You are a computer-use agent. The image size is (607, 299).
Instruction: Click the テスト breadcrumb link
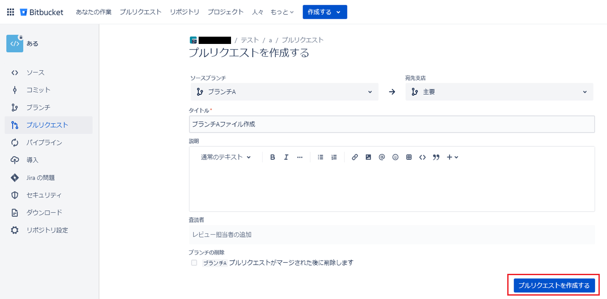pos(250,40)
